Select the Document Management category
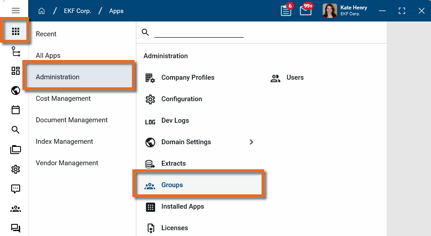 pyautogui.click(x=72, y=120)
